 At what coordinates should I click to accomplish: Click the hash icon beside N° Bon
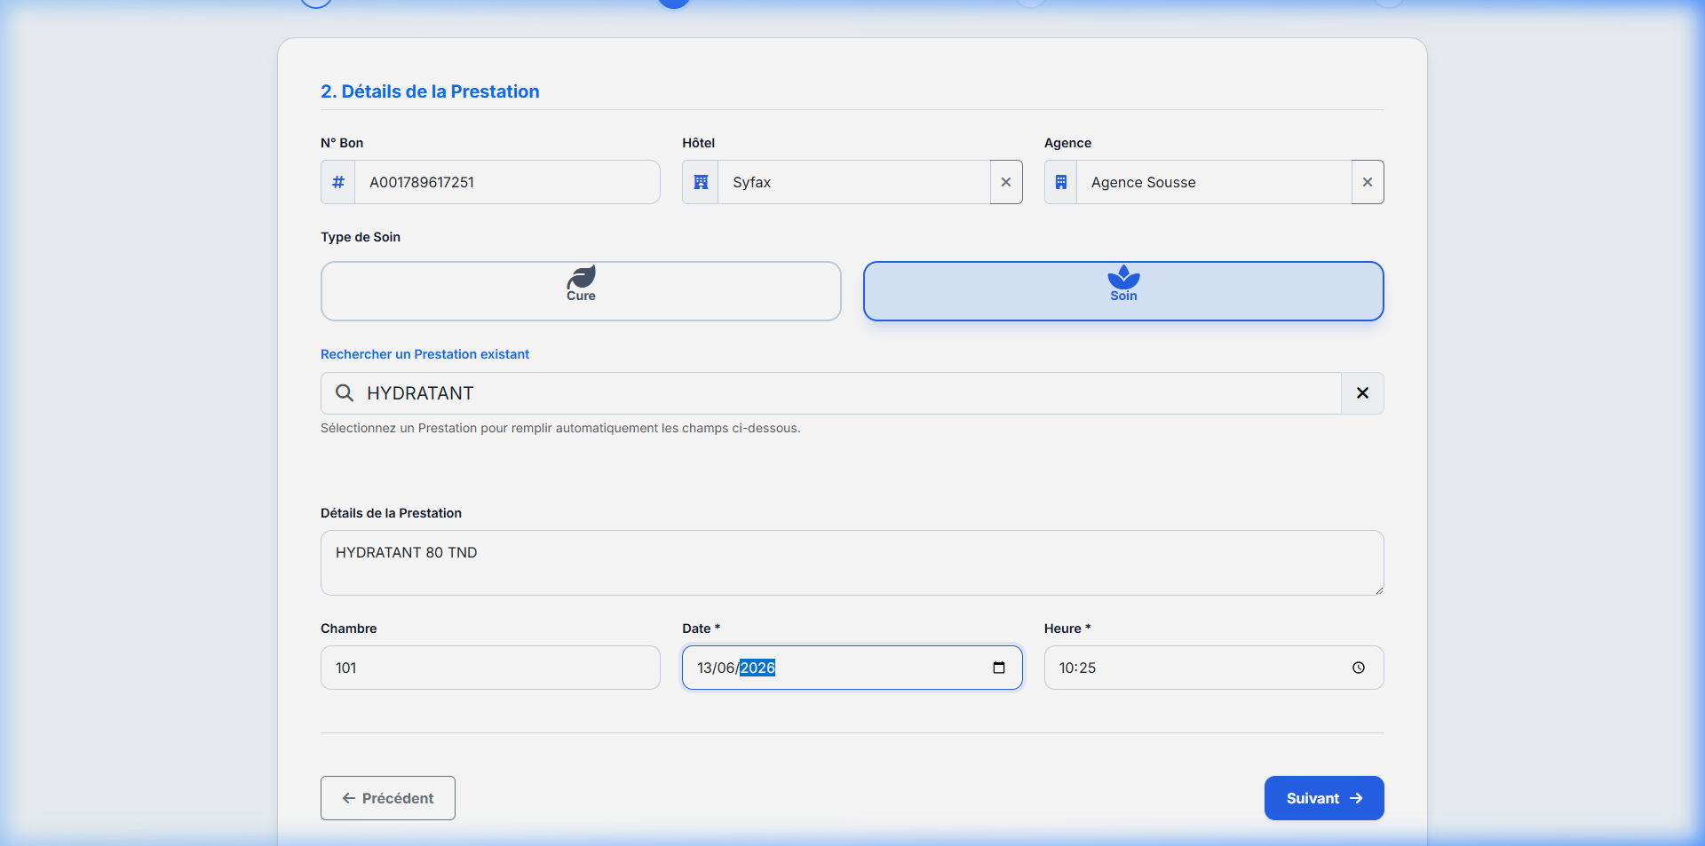tap(338, 182)
